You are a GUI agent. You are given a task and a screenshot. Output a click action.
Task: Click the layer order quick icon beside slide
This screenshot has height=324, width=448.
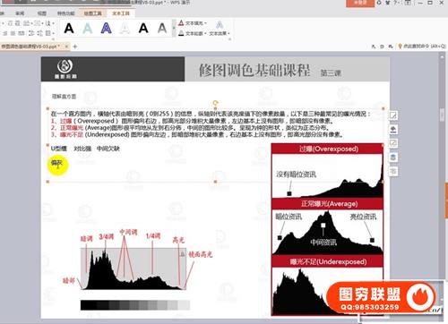(393, 158)
